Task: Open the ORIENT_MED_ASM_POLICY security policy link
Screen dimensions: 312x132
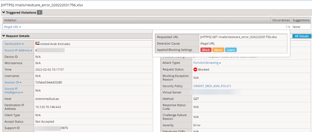Action: [x=212, y=86]
